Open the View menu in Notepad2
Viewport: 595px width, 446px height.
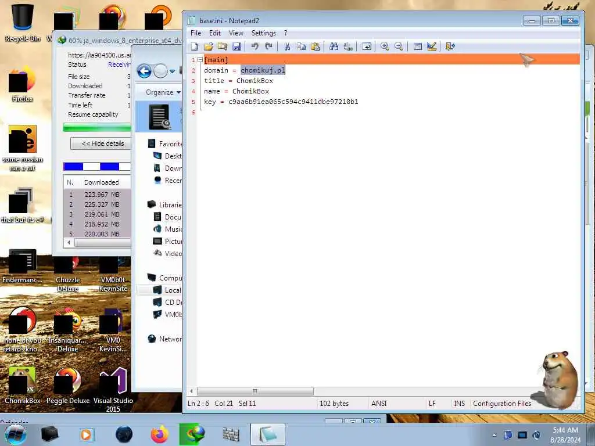(236, 33)
